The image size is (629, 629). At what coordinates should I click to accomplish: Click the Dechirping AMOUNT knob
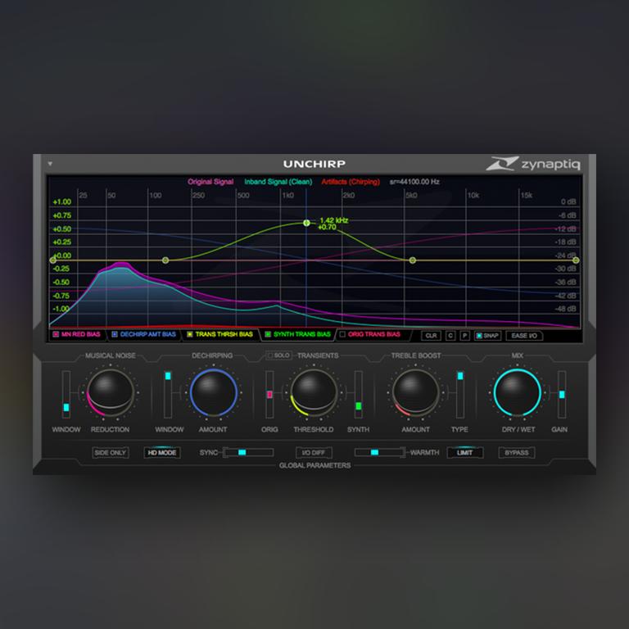pyautogui.click(x=214, y=392)
